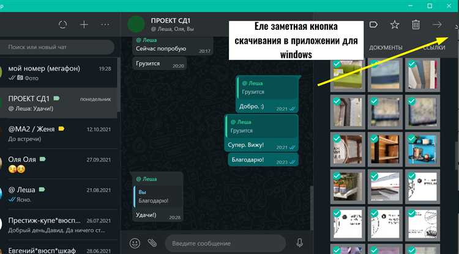
Task: Uncheck the green sofa photo thumbnail
Action: 348,74
